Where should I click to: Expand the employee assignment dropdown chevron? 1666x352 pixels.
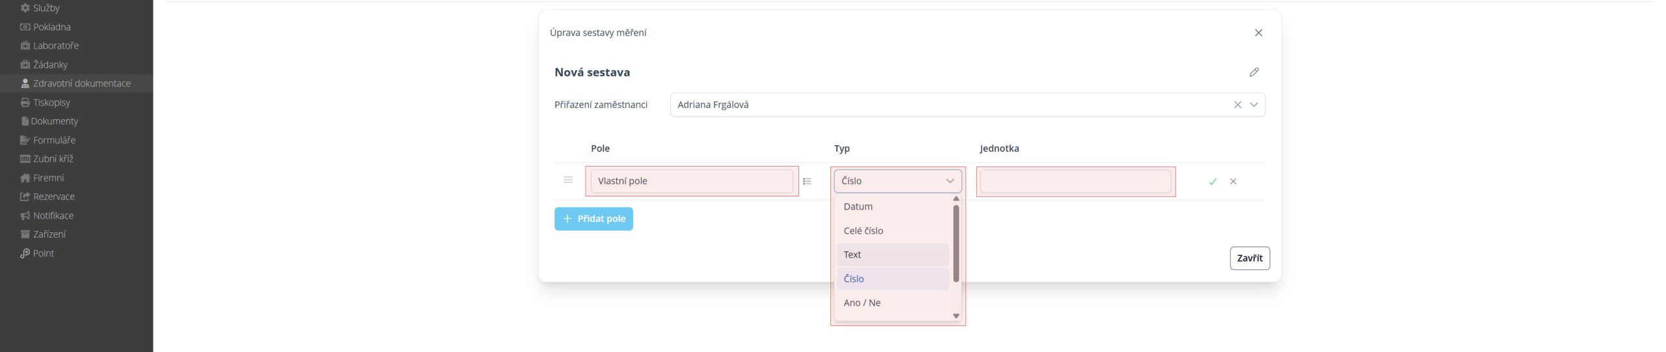[1253, 105]
